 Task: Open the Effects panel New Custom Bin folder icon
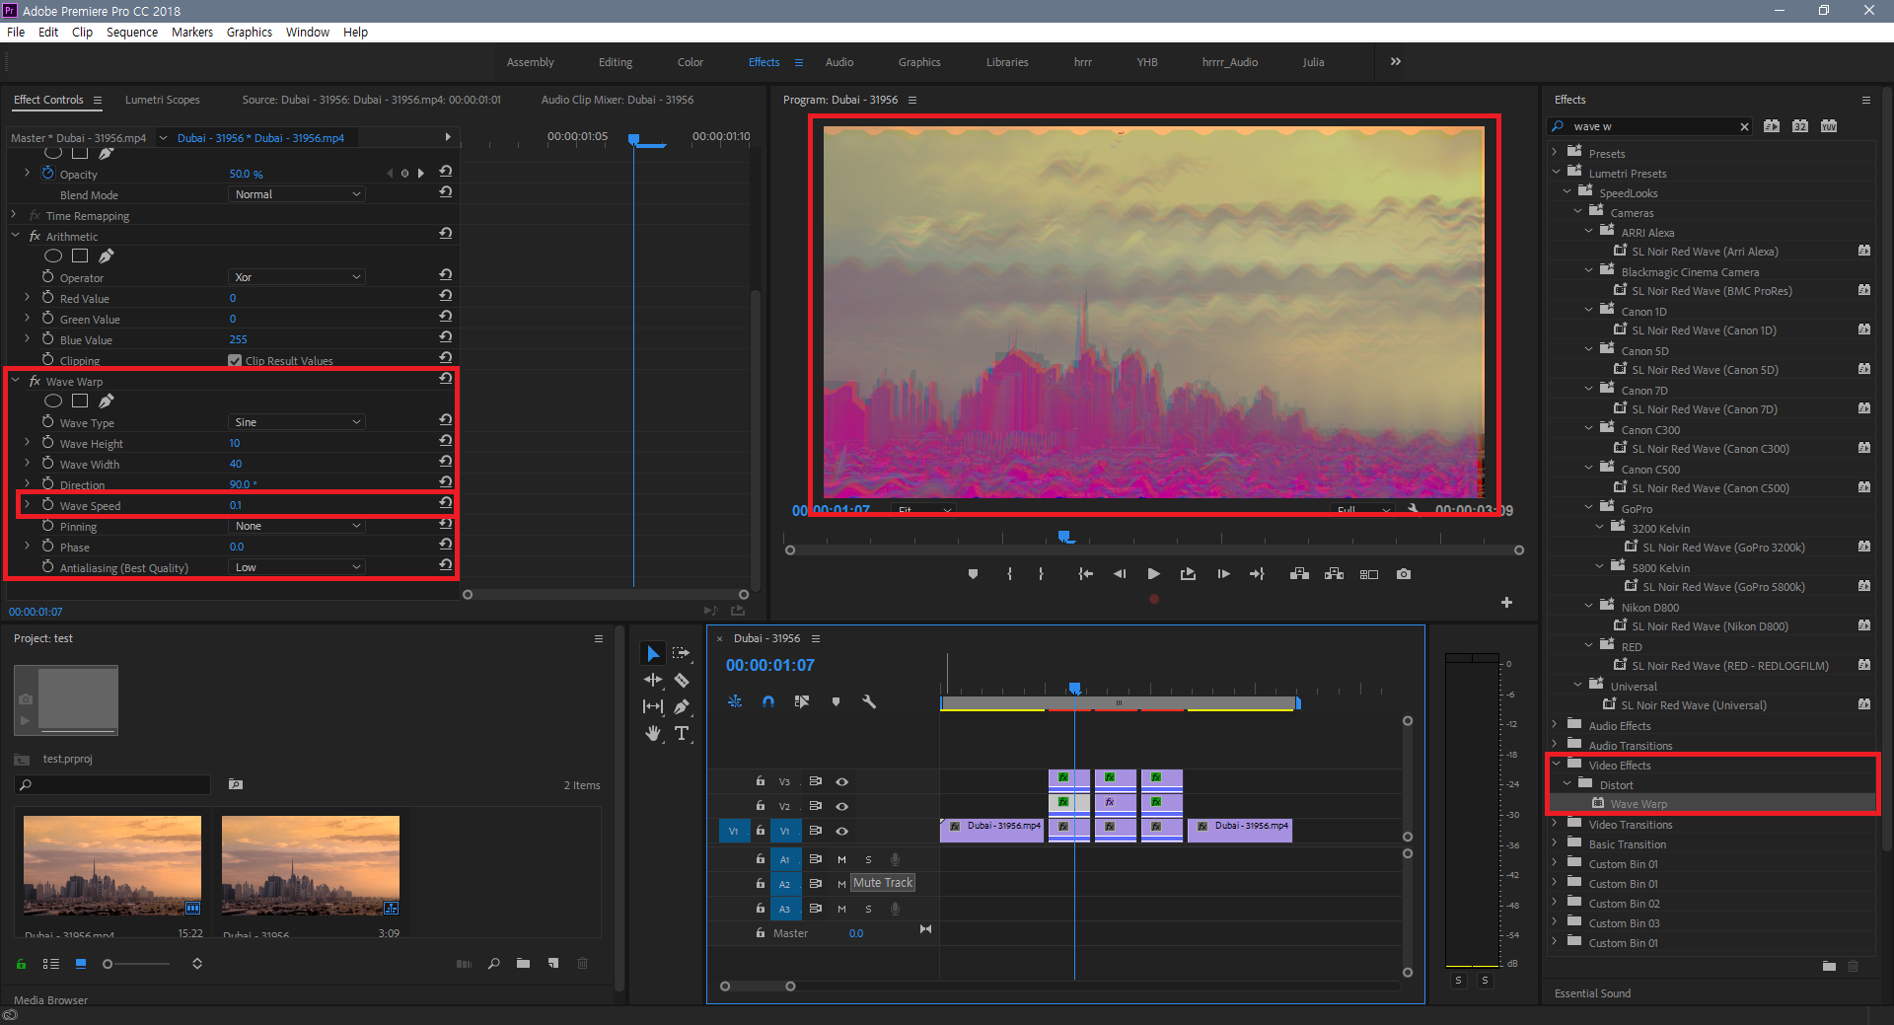(x=1829, y=966)
